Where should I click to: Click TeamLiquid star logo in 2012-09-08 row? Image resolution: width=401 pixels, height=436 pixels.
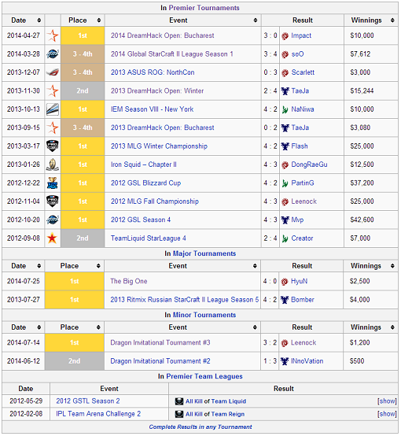click(x=52, y=238)
